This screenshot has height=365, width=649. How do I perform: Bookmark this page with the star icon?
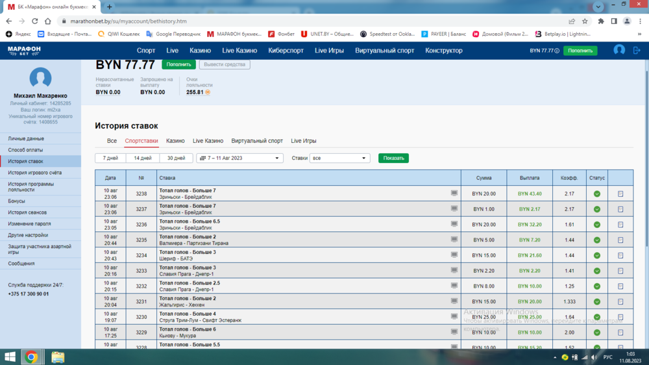tap(585, 21)
